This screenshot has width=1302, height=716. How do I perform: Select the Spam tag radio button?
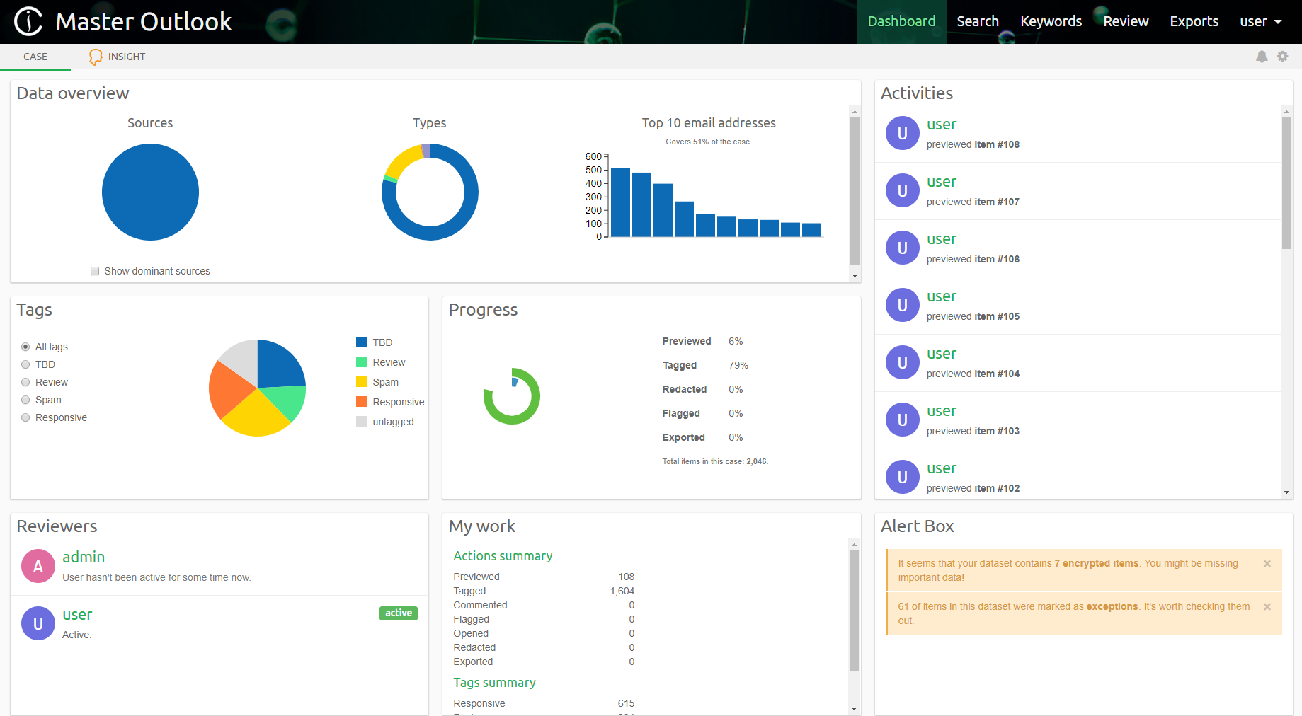click(x=25, y=400)
